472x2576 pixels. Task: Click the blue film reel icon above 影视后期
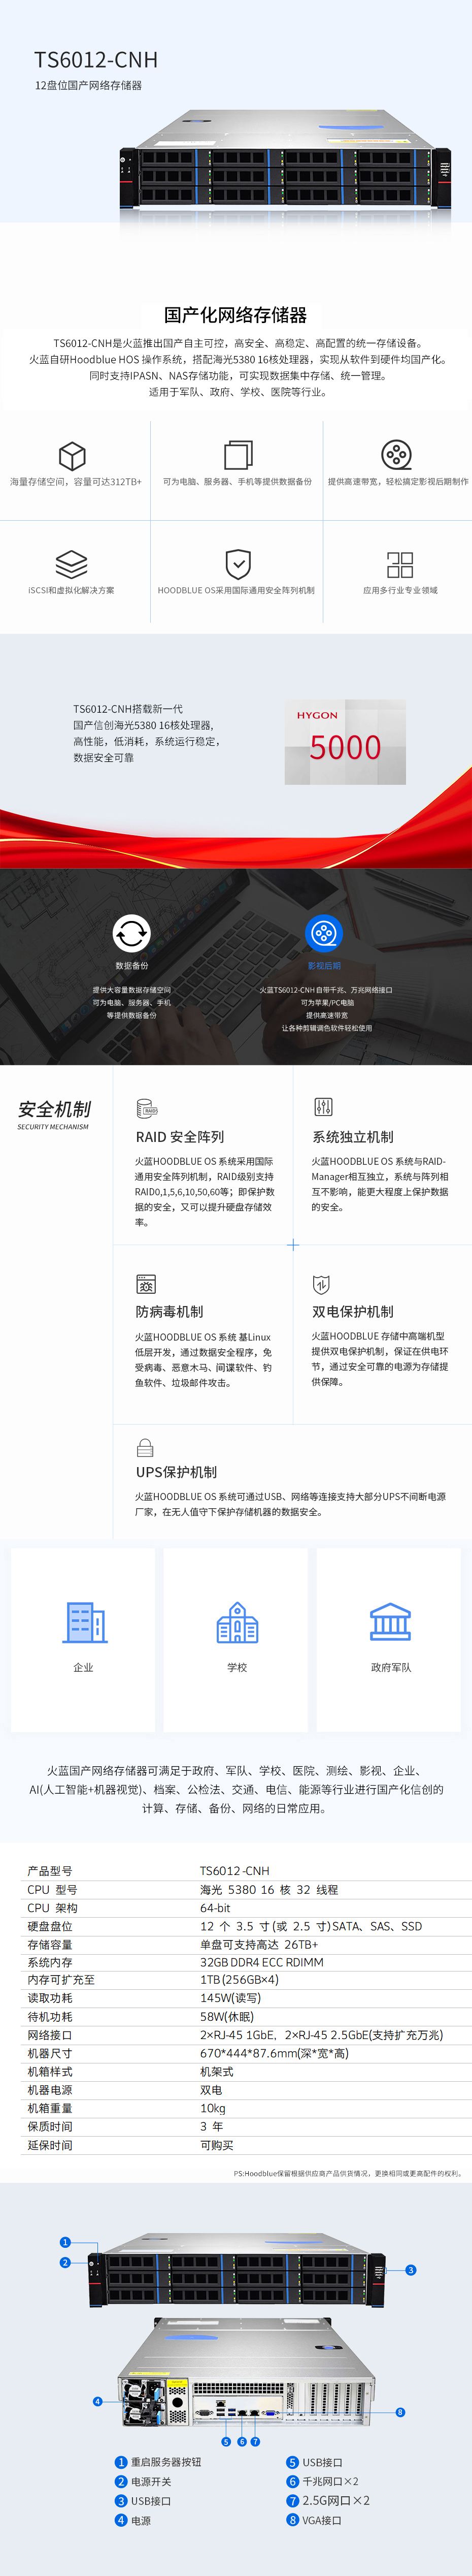coord(323,933)
